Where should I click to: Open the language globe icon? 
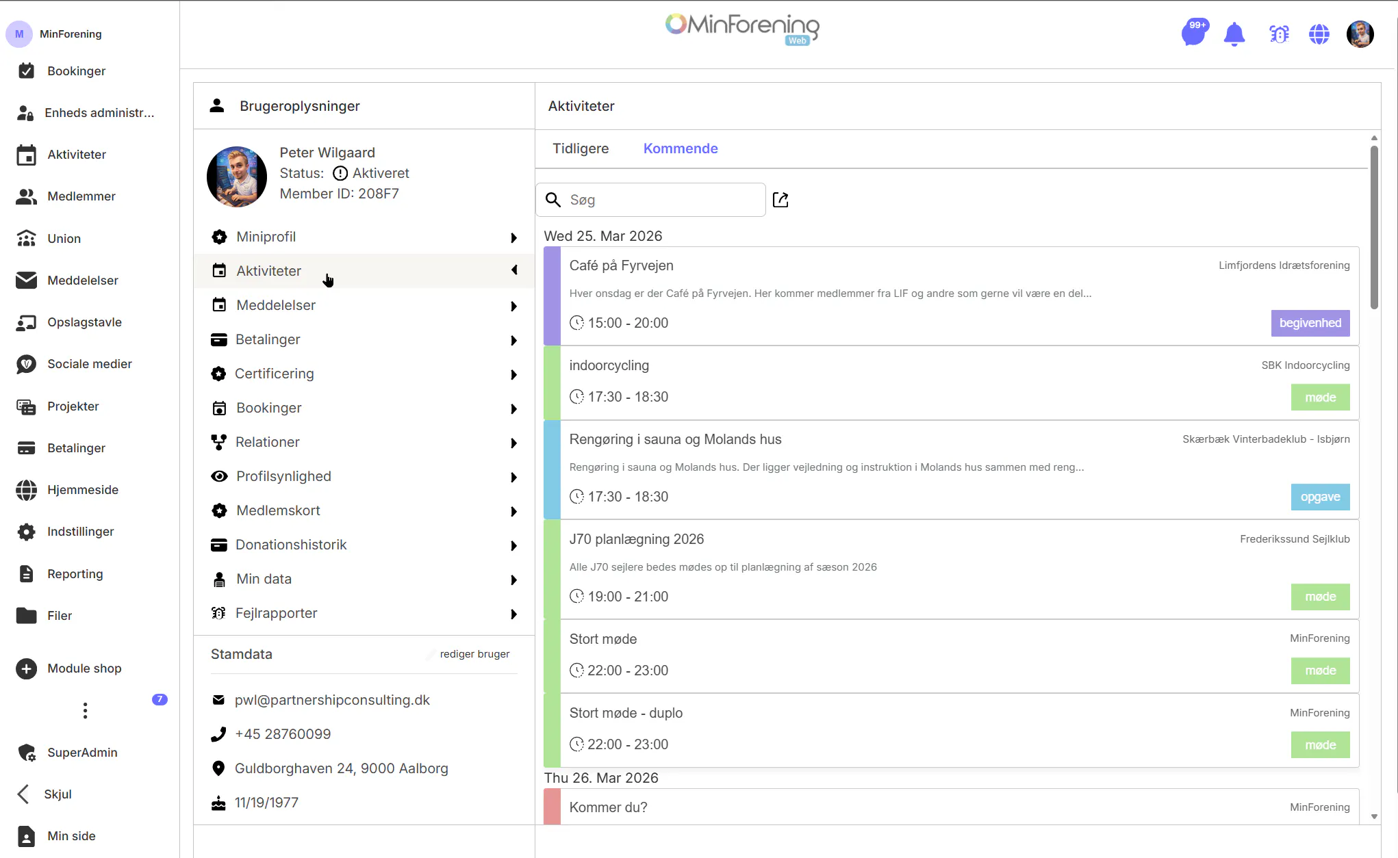[x=1319, y=34]
